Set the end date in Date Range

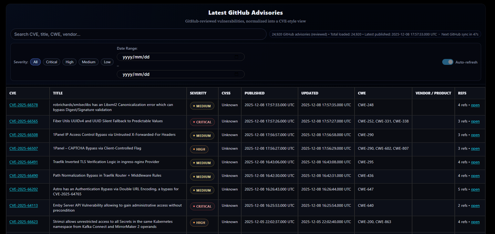pyautogui.click(x=181, y=74)
